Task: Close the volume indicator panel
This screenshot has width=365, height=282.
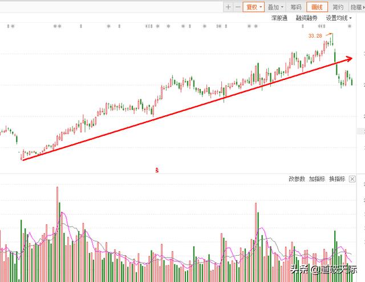Action: click(352, 179)
